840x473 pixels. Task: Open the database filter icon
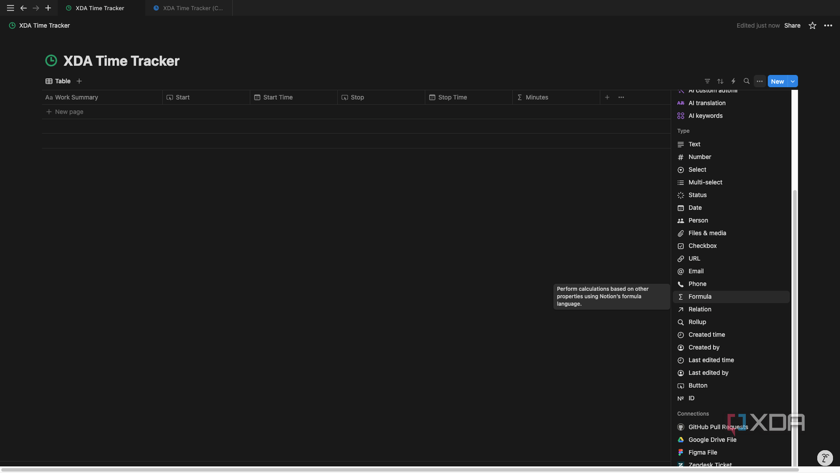click(x=707, y=81)
